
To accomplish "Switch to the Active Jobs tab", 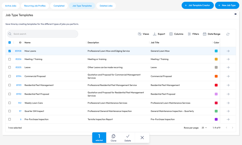I will pyautogui.click(x=10, y=6).
